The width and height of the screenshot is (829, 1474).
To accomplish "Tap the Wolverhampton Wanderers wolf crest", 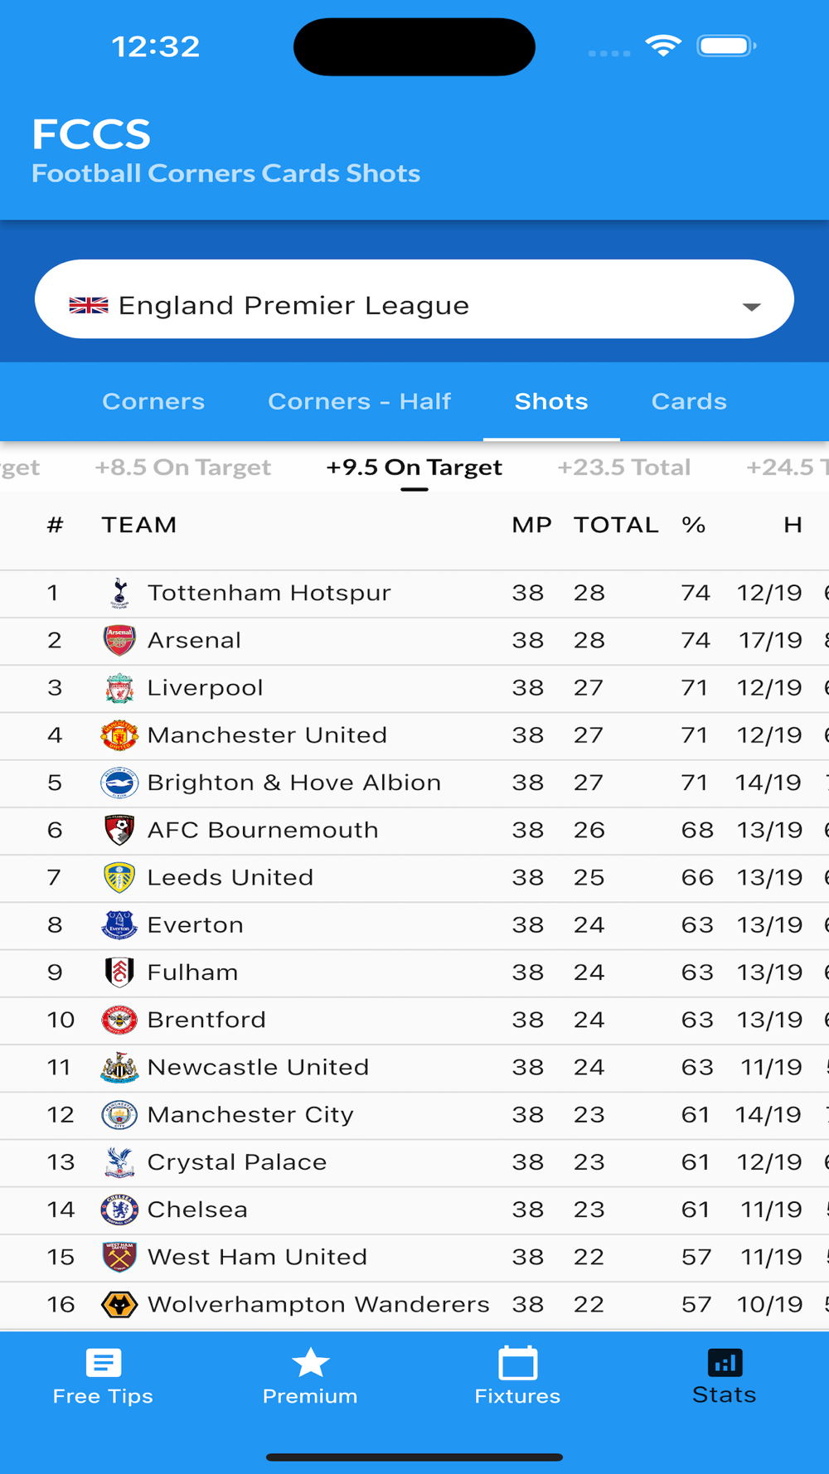I will (x=119, y=1305).
